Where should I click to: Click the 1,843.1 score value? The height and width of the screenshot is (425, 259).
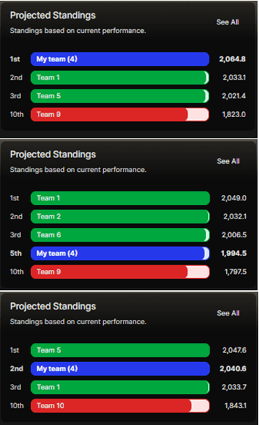[235, 406]
